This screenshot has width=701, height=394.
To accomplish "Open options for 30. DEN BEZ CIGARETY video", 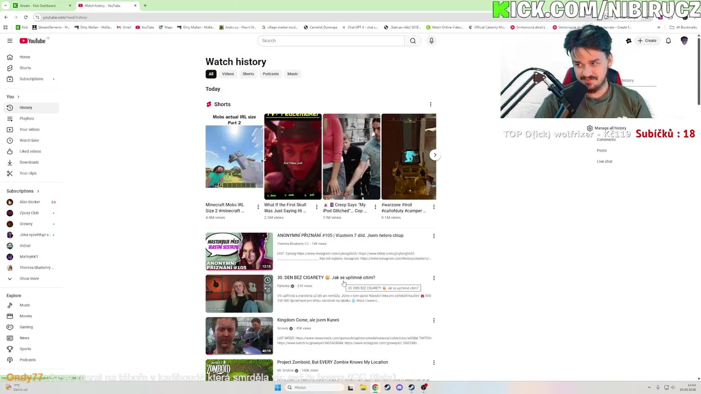I will 434,278.
